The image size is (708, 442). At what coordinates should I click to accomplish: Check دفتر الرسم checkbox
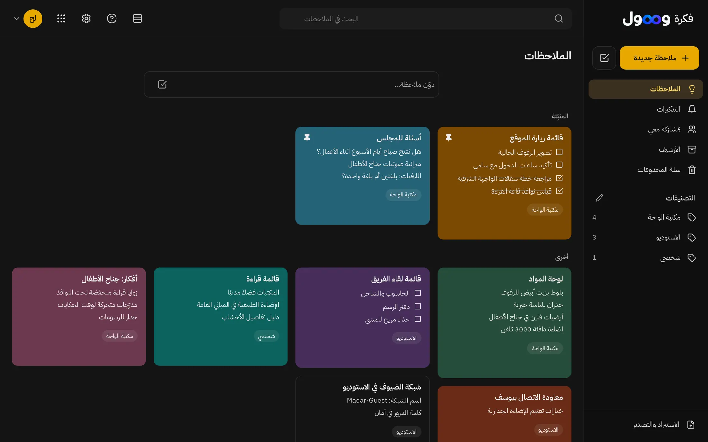(418, 306)
